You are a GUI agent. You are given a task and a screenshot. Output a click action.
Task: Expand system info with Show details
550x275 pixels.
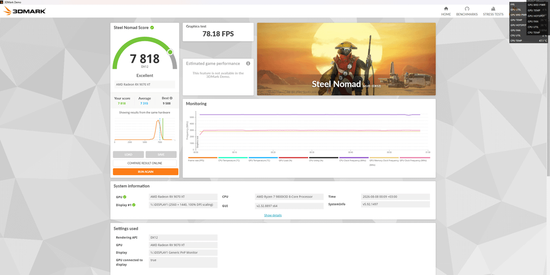(273, 215)
